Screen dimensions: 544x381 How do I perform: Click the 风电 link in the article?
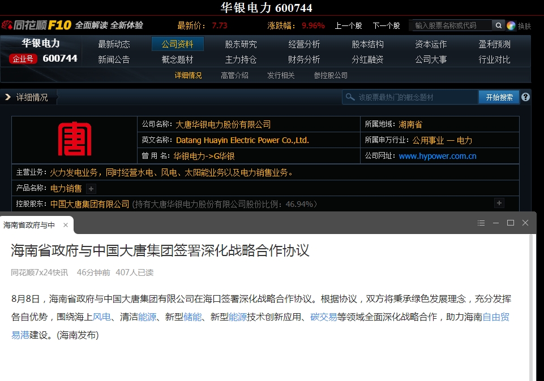click(102, 317)
